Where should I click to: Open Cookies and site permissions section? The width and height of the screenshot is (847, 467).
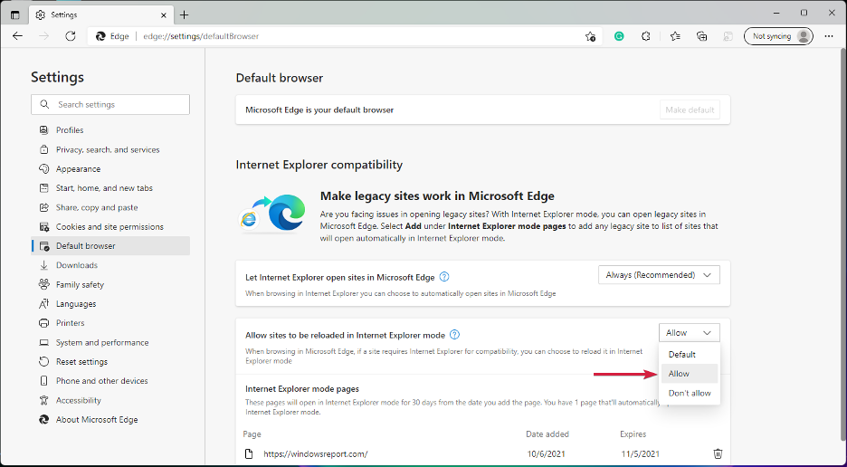coord(110,227)
